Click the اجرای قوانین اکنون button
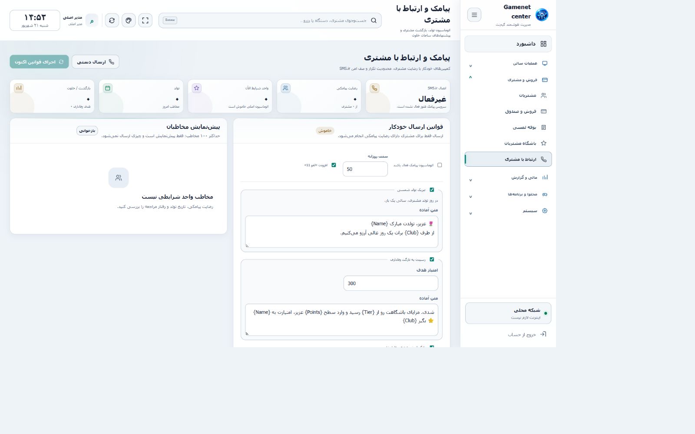Screen dimensions: 695x434 click(39, 62)
